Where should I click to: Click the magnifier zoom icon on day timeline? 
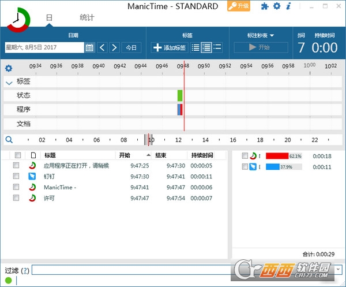pos(9,140)
